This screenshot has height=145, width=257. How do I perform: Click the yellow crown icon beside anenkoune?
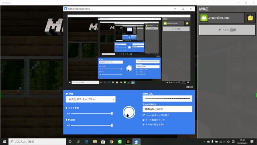(x=250, y=18)
